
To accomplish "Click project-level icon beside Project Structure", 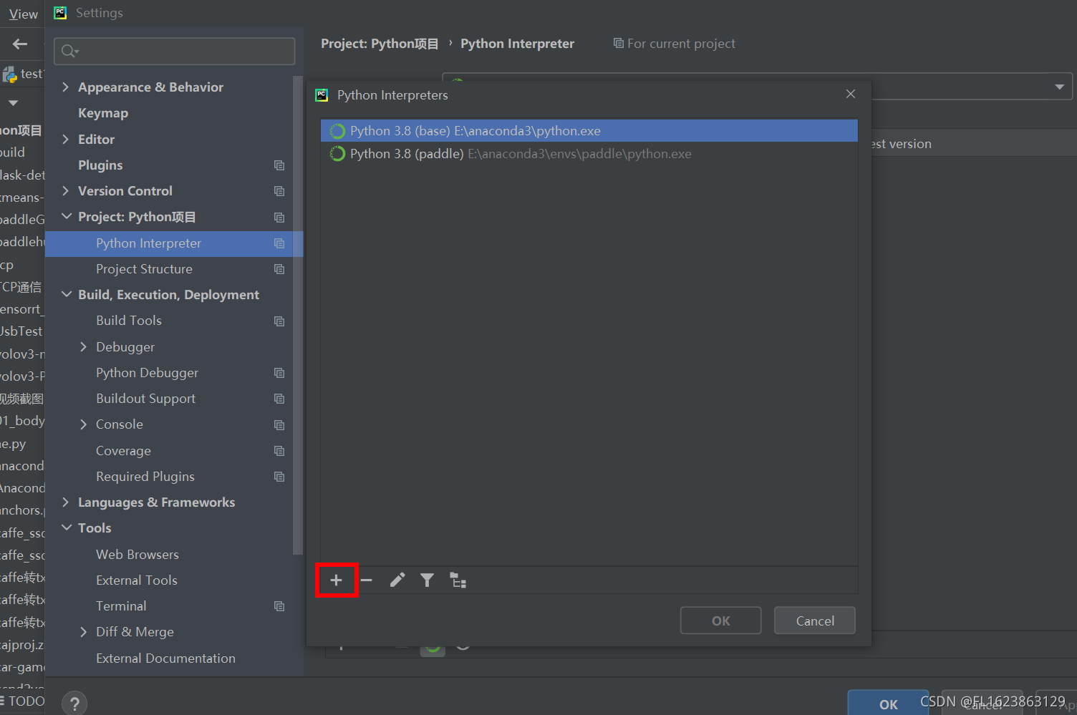I will point(279,269).
